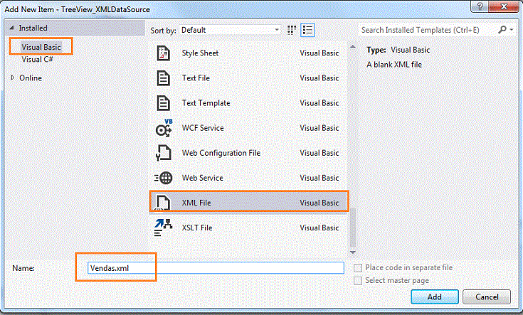This screenshot has height=315, width=523.
Task: Pick the XSLT File template icon
Action: click(163, 228)
